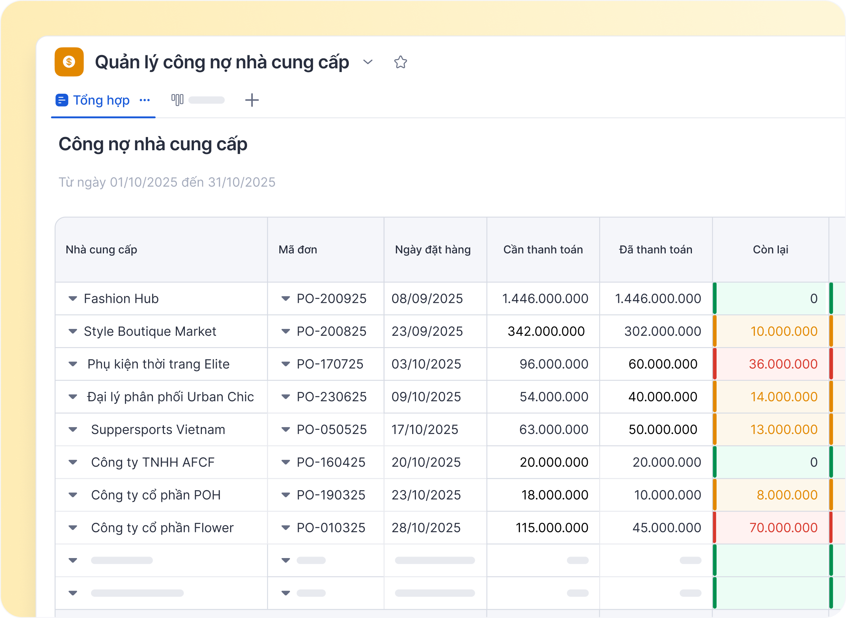
Task: Open Tổng hợp tab options menu
Action: pyautogui.click(x=145, y=101)
